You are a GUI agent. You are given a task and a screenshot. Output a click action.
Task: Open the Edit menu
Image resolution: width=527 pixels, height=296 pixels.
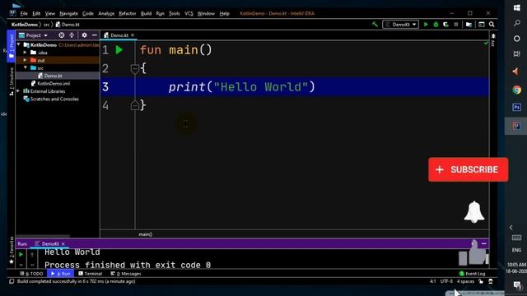tap(36, 13)
